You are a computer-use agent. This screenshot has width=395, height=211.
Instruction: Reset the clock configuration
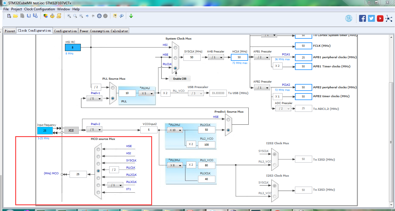[99, 16]
